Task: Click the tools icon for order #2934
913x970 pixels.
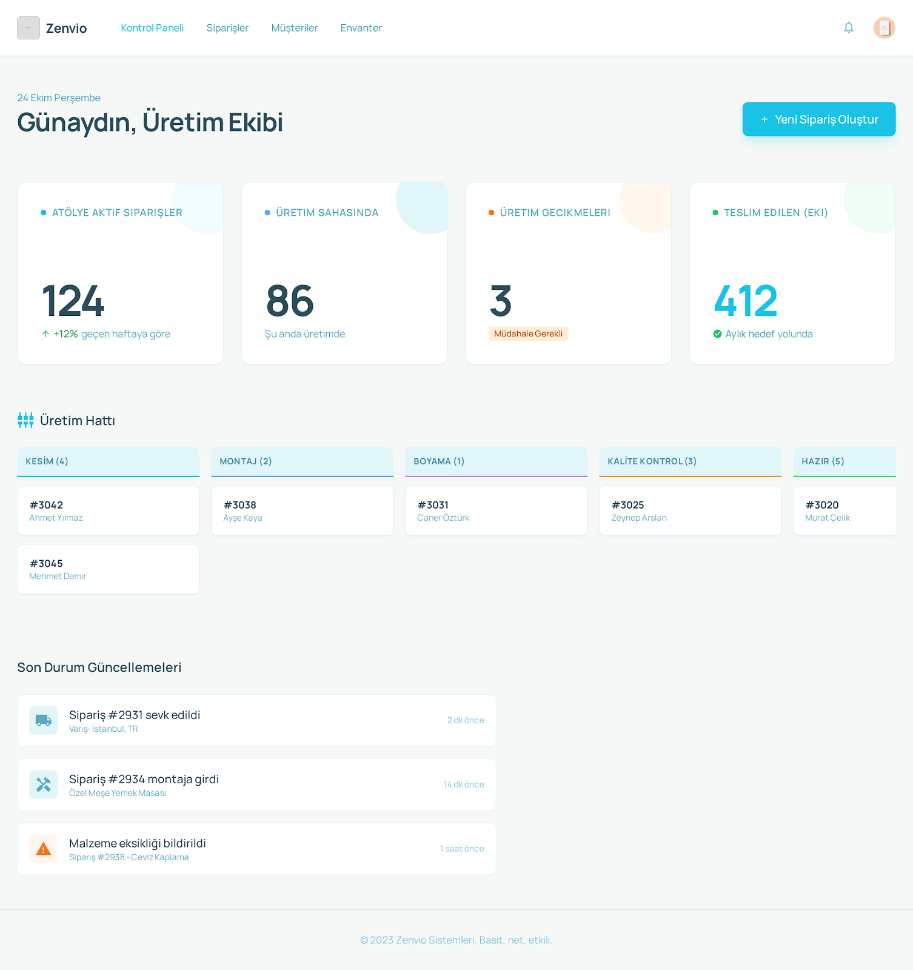Action: pyautogui.click(x=44, y=784)
